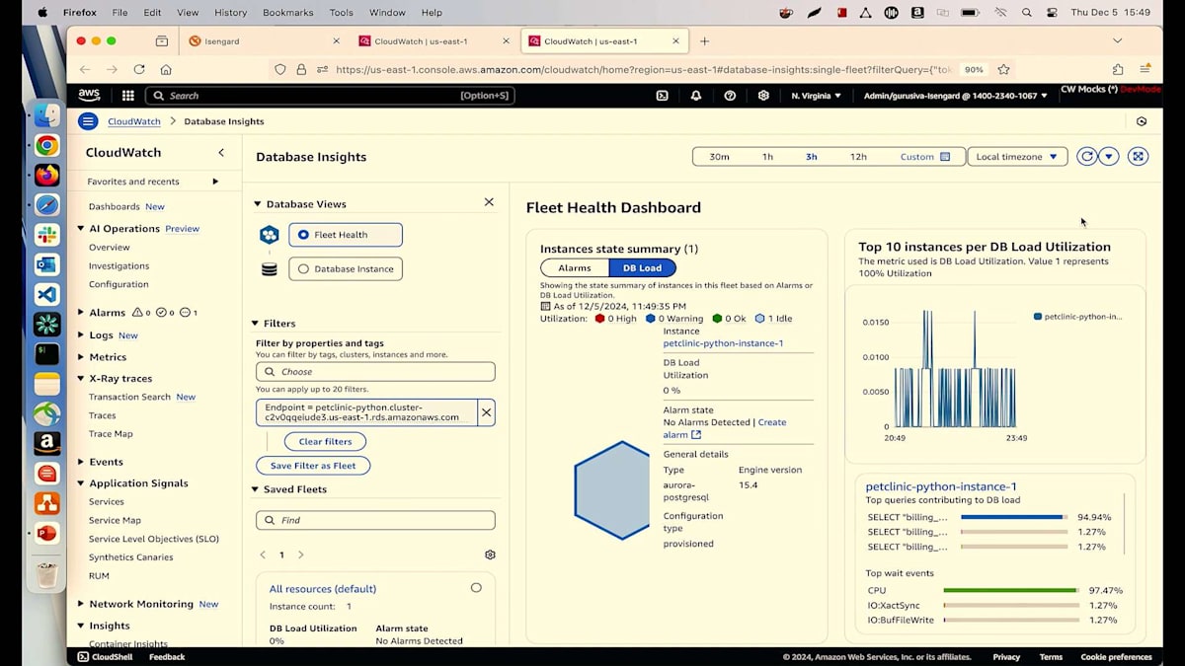Open the AWS notifications bell

(x=696, y=96)
